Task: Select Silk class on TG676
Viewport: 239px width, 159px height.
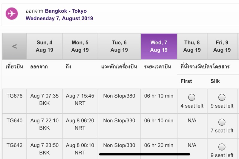Action: (x=222, y=97)
